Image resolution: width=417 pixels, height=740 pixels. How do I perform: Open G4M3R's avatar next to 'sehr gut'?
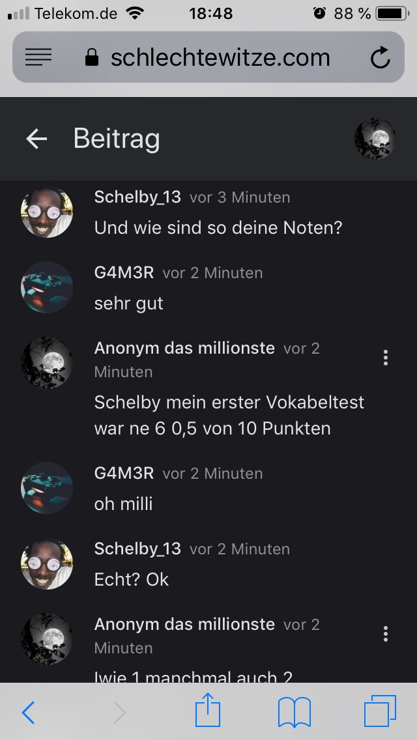[x=47, y=287]
